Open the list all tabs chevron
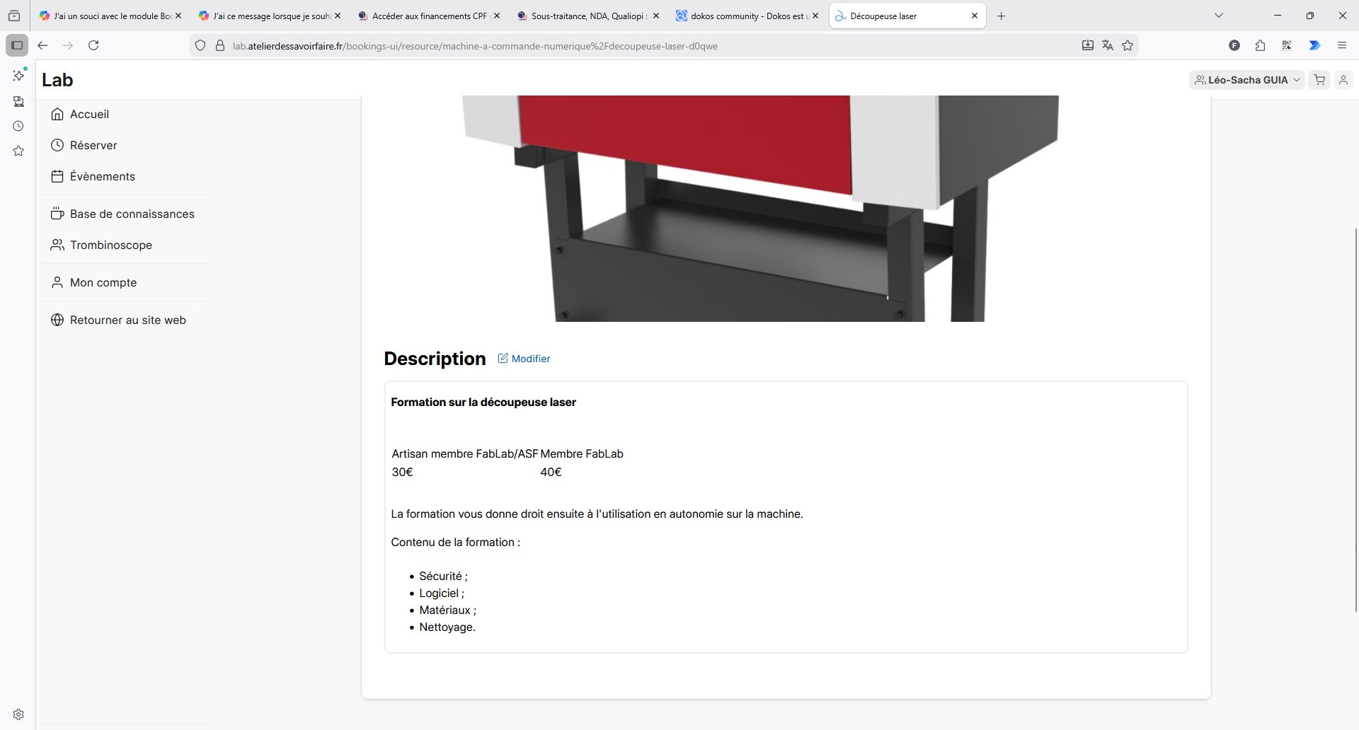 [x=1219, y=16]
